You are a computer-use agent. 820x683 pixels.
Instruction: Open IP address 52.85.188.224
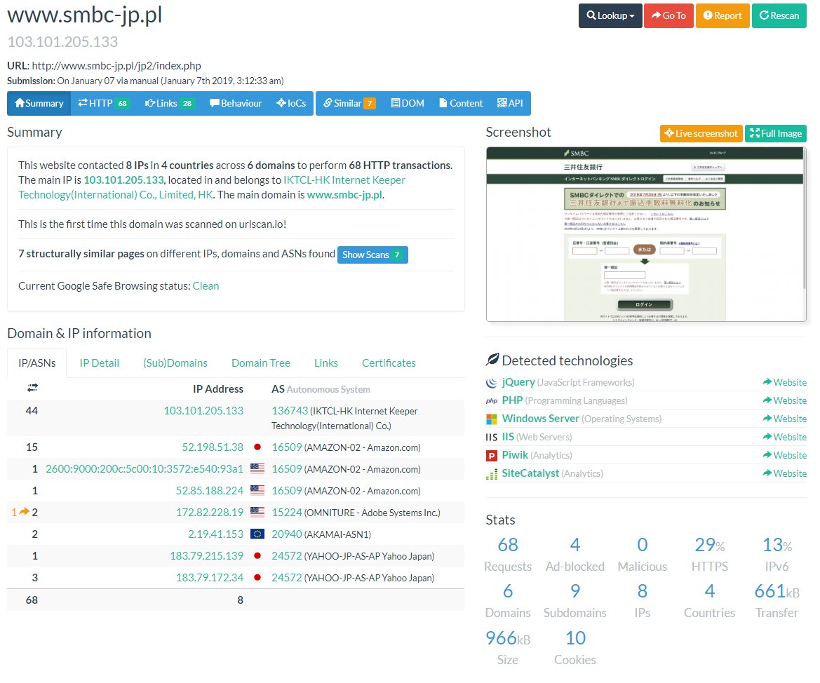tap(209, 491)
